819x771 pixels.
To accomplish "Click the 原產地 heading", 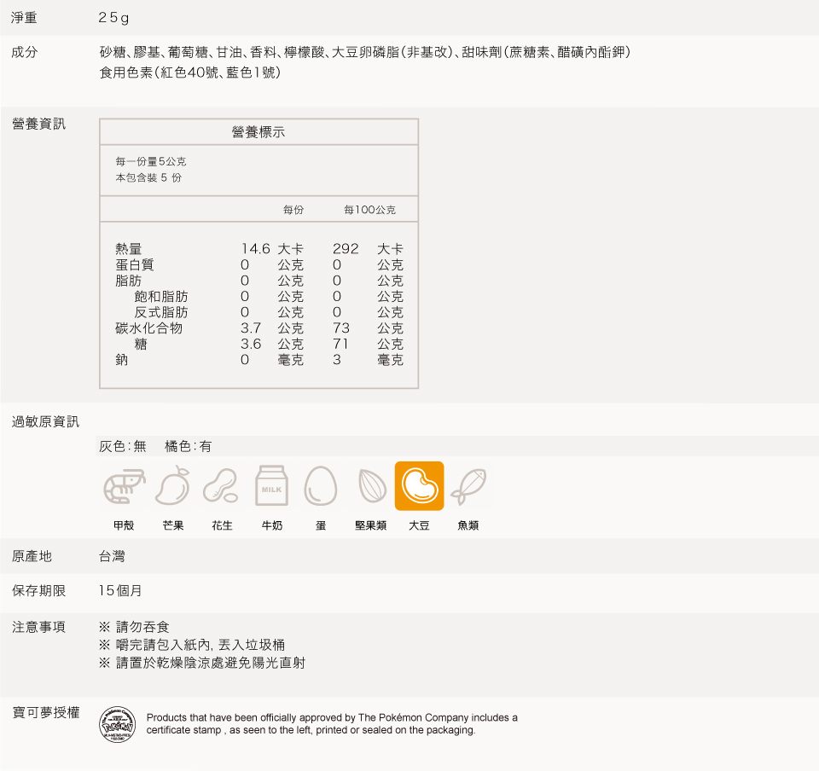I will (32, 556).
